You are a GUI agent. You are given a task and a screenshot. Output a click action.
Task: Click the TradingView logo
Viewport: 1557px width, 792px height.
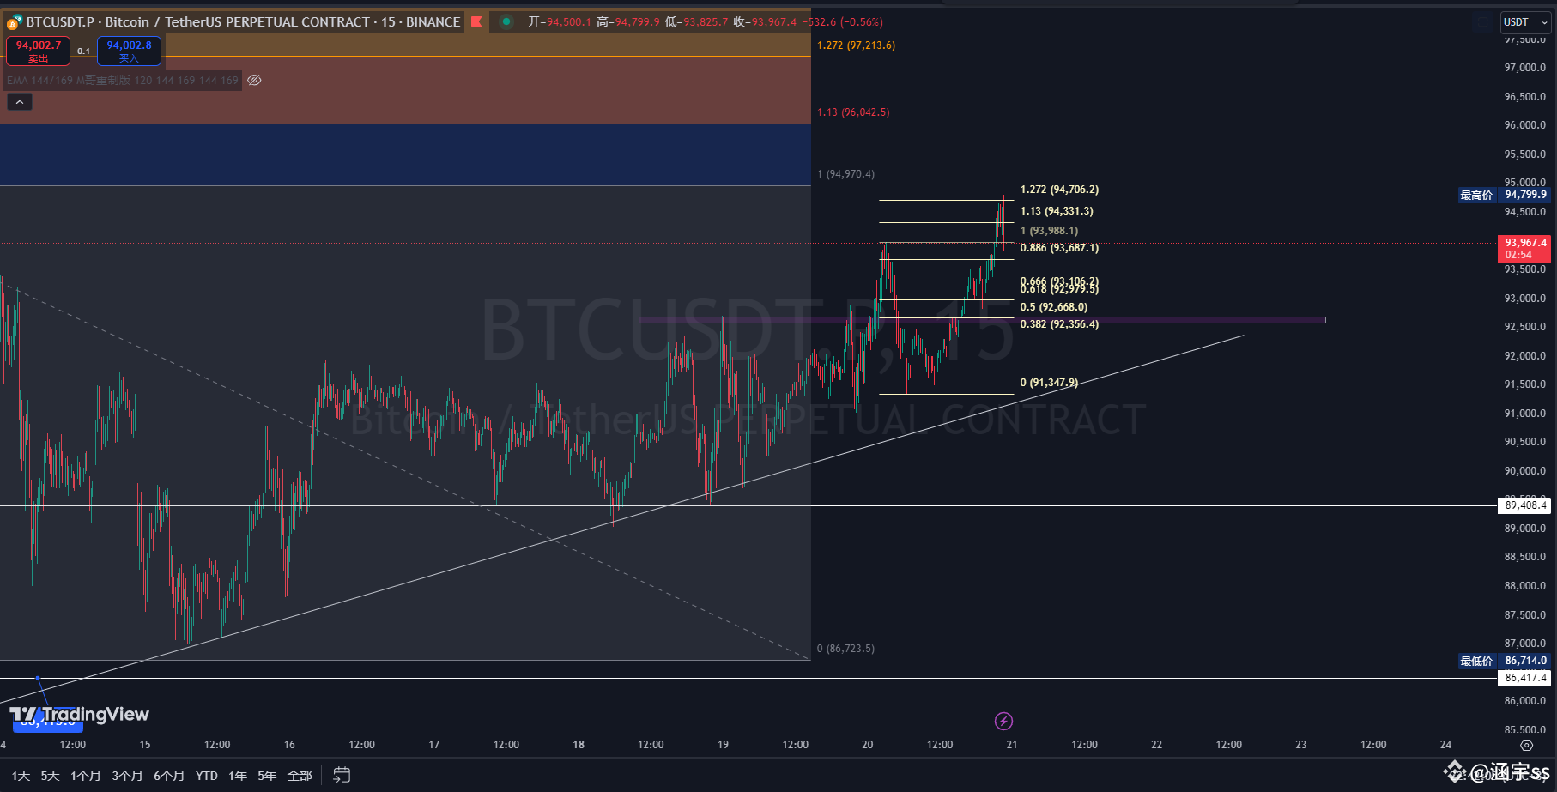[79, 714]
